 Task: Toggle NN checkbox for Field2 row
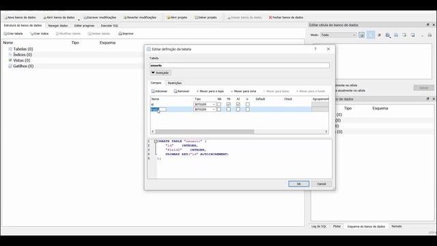point(219,109)
